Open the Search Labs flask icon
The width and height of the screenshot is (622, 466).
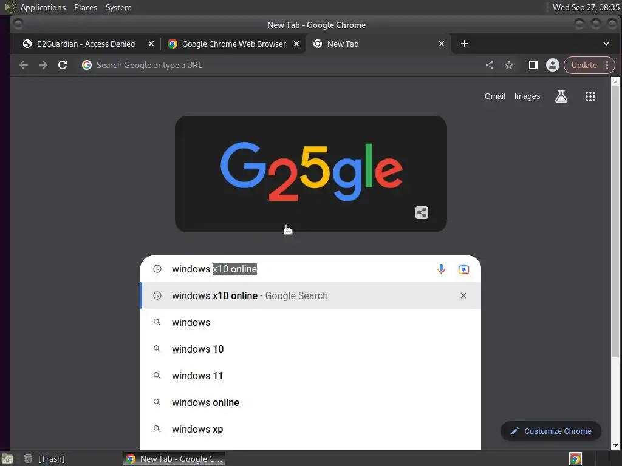click(x=561, y=96)
